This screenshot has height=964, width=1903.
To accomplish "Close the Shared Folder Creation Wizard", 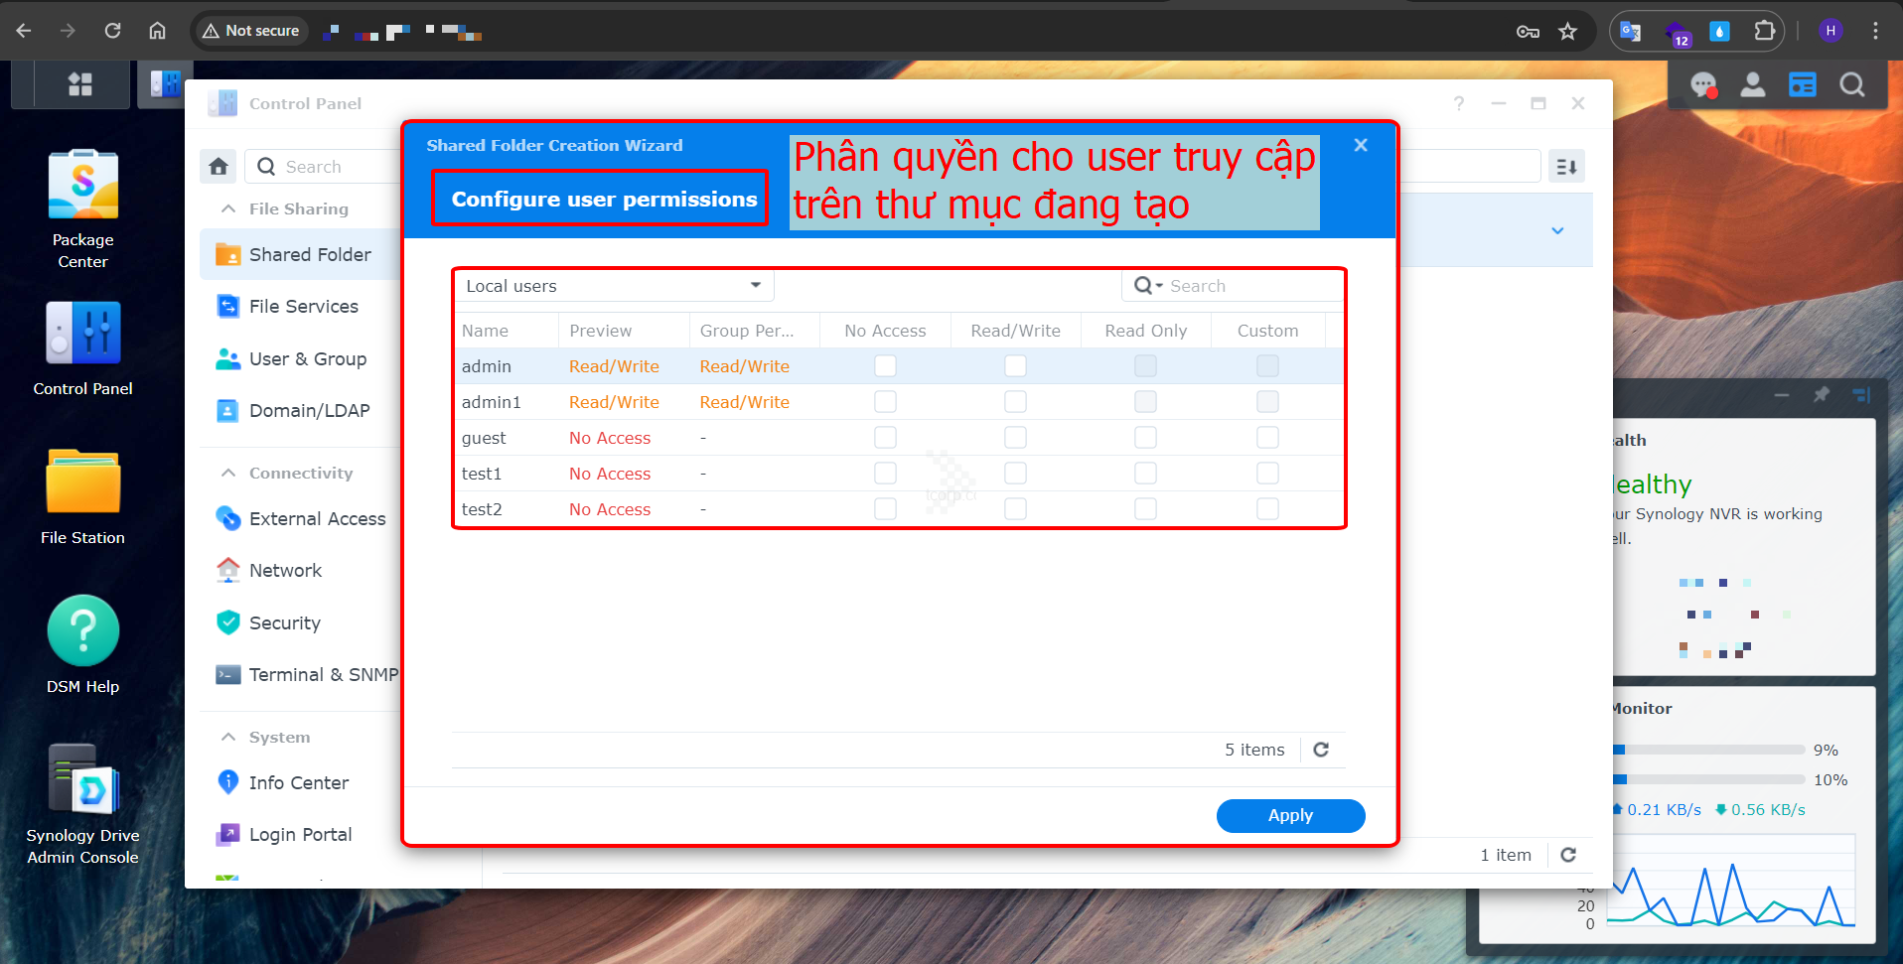I will (1361, 145).
